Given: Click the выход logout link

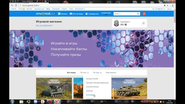Looking at the screenshot, I should pyautogui.click(x=169, y=9).
